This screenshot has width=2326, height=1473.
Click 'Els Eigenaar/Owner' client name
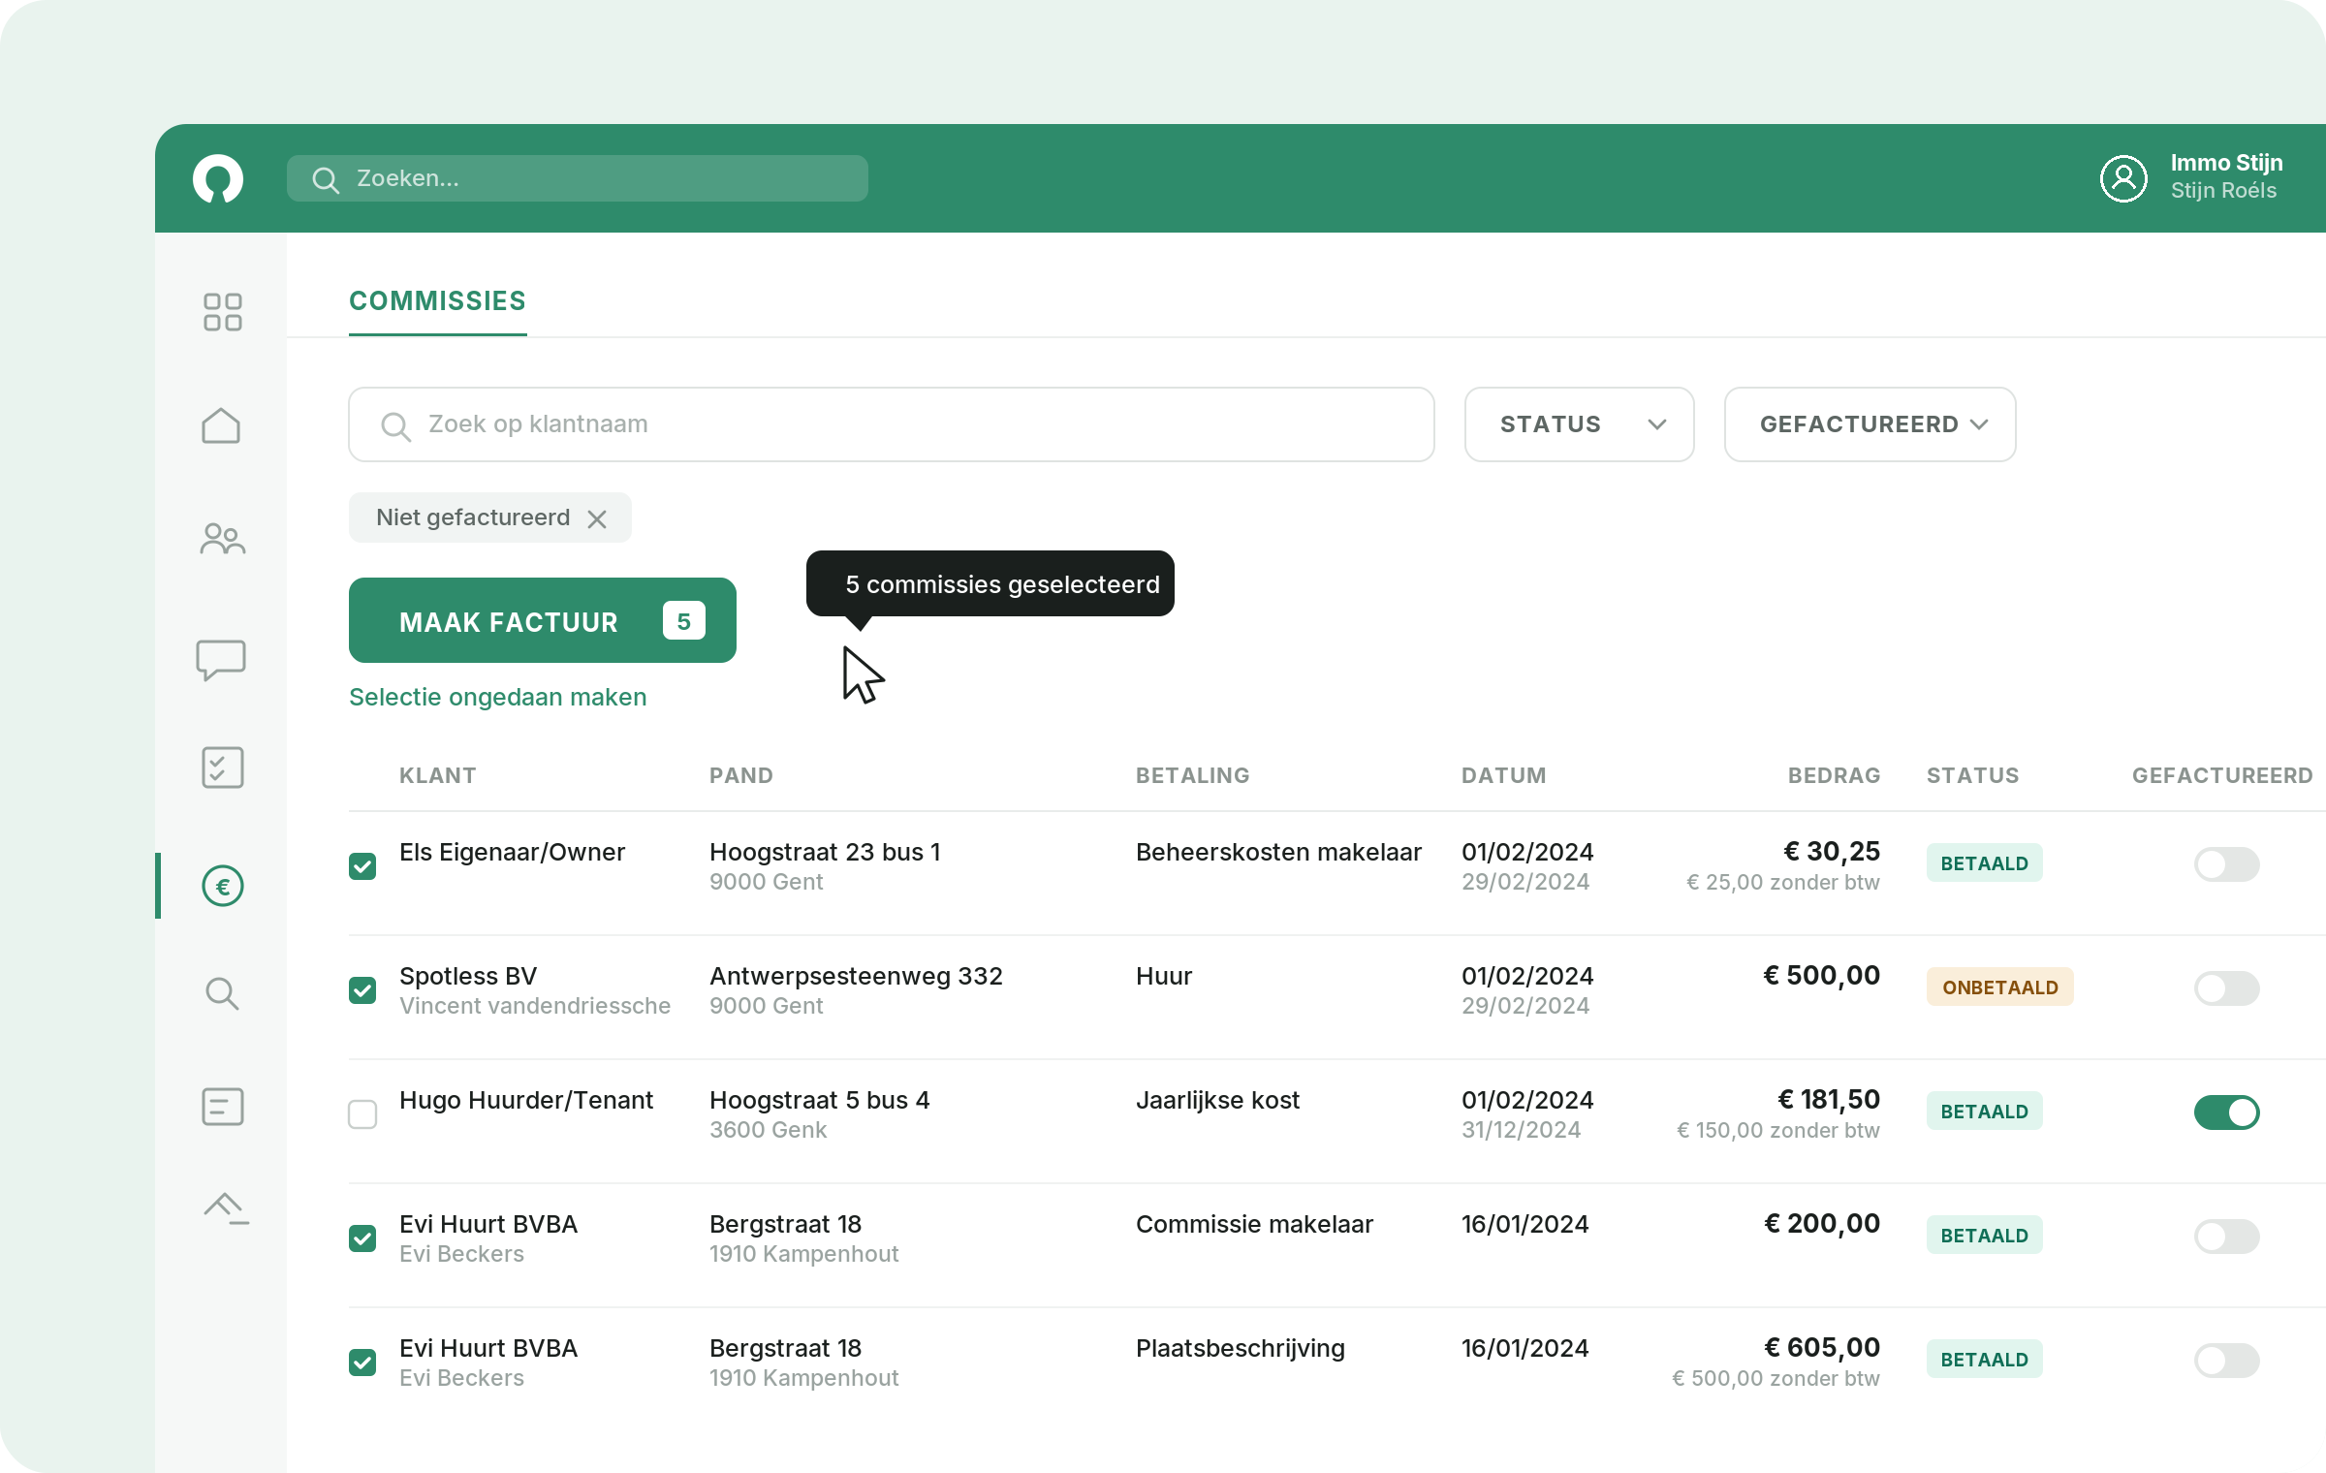tap(512, 852)
